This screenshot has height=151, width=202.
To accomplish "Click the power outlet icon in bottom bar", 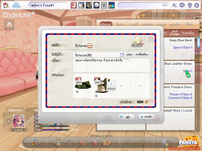I will point(166,142).
